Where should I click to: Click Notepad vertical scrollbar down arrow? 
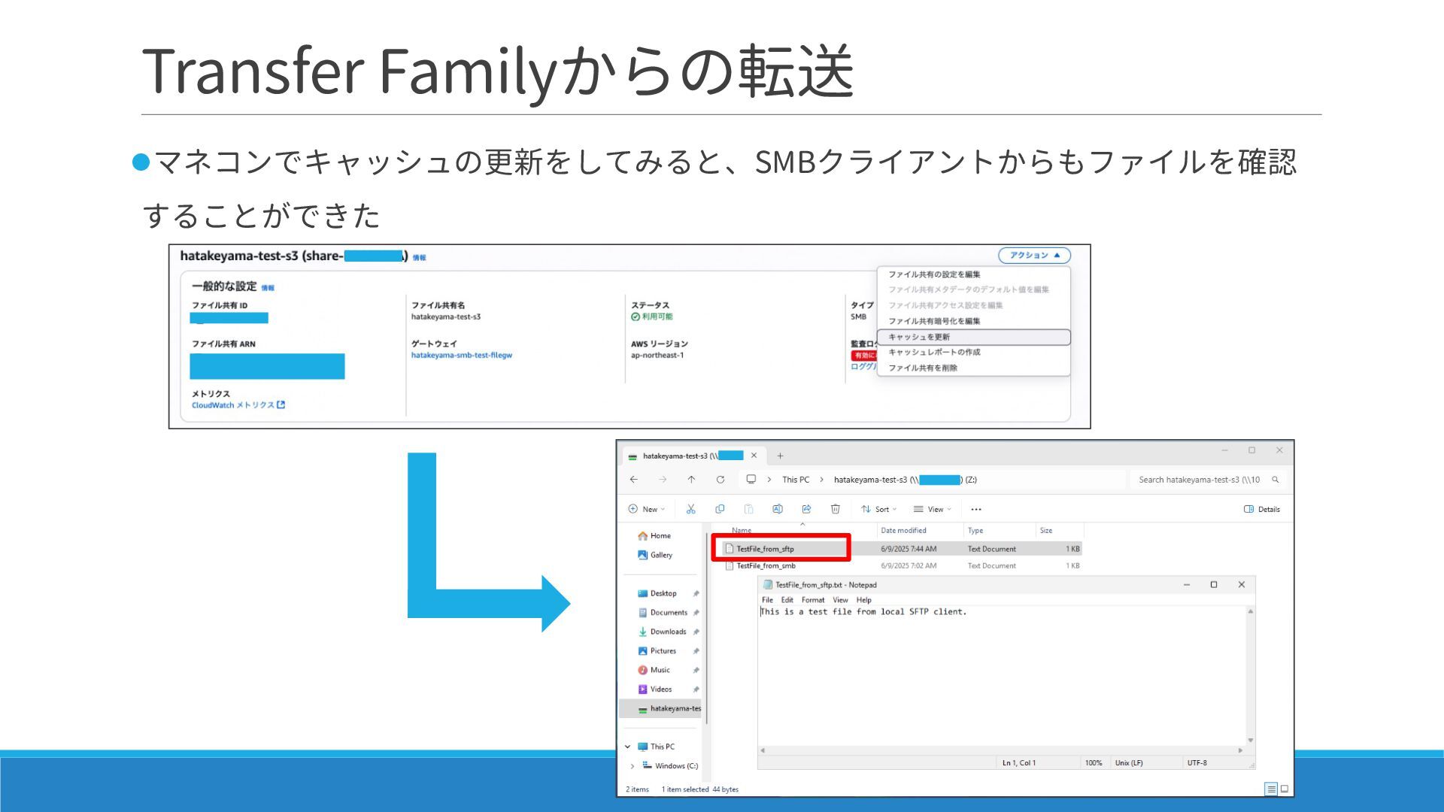coord(1250,741)
